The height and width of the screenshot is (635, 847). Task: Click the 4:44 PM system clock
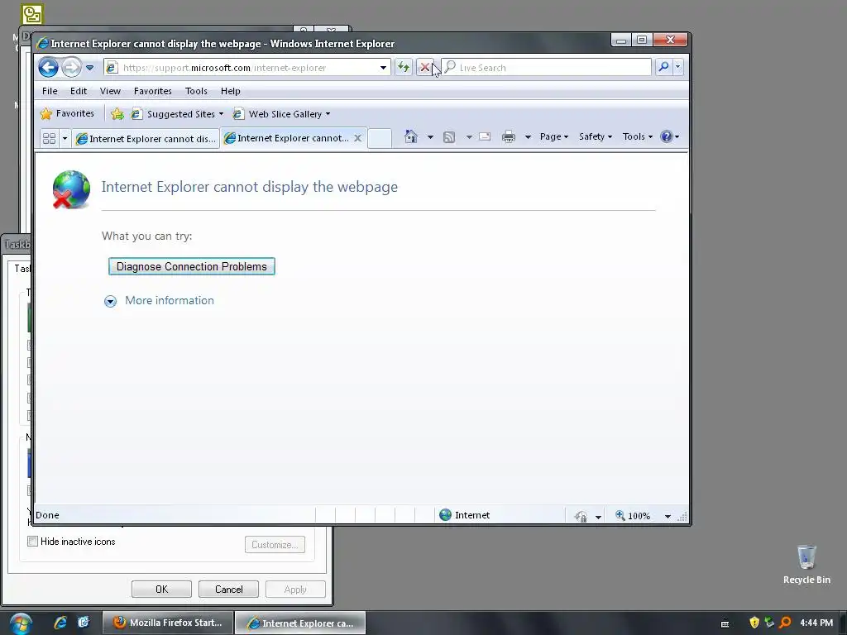(816, 623)
